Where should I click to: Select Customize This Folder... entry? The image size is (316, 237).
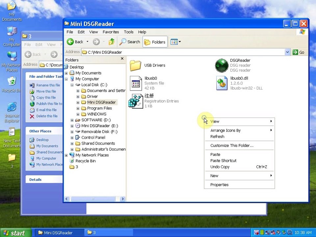click(x=239, y=145)
